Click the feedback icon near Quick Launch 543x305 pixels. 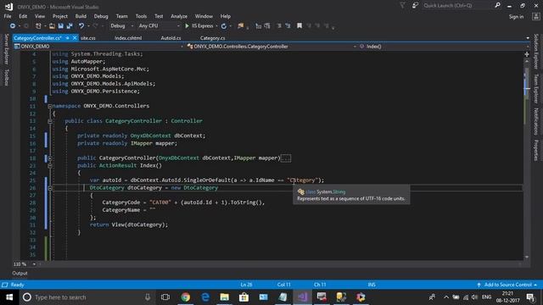415,6
